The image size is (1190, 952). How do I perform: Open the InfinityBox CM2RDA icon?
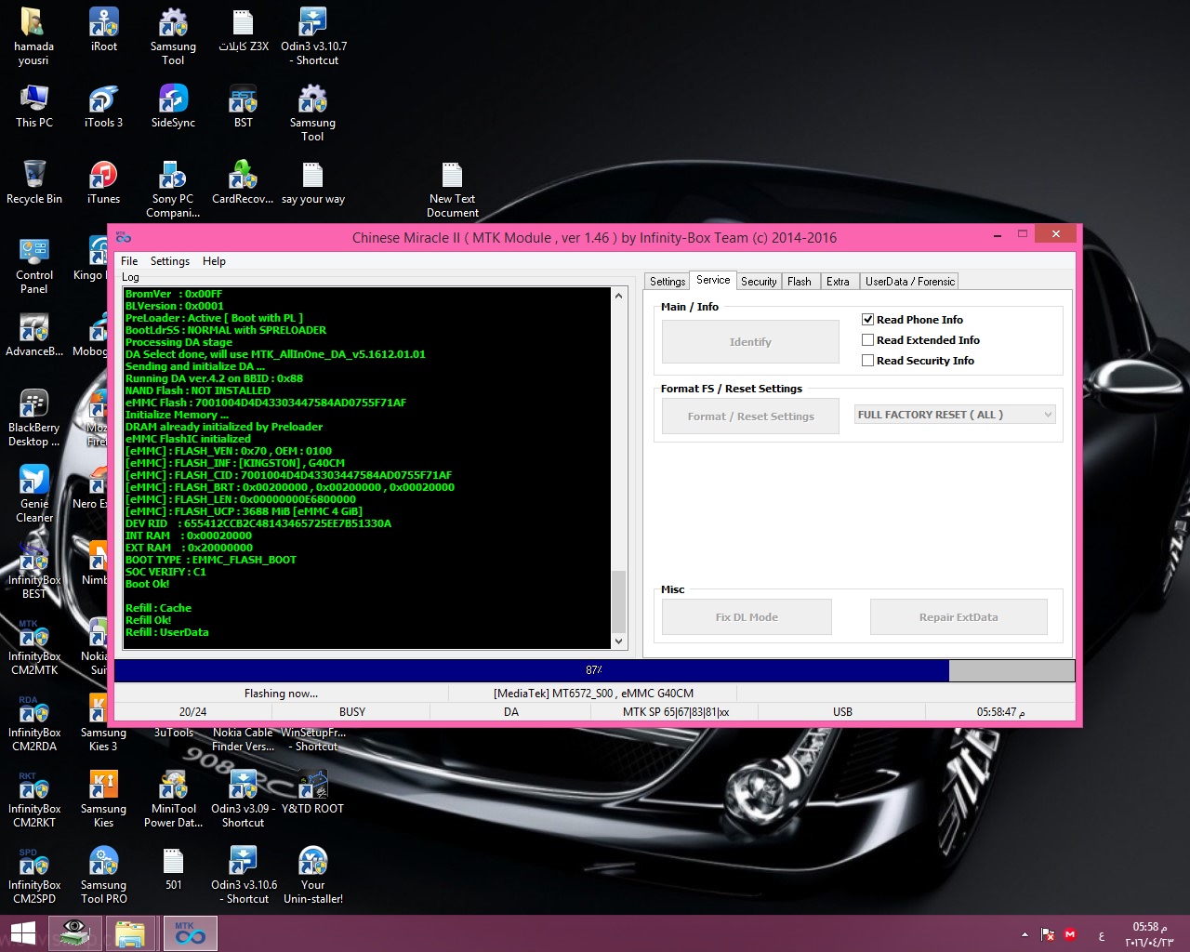pos(34,722)
